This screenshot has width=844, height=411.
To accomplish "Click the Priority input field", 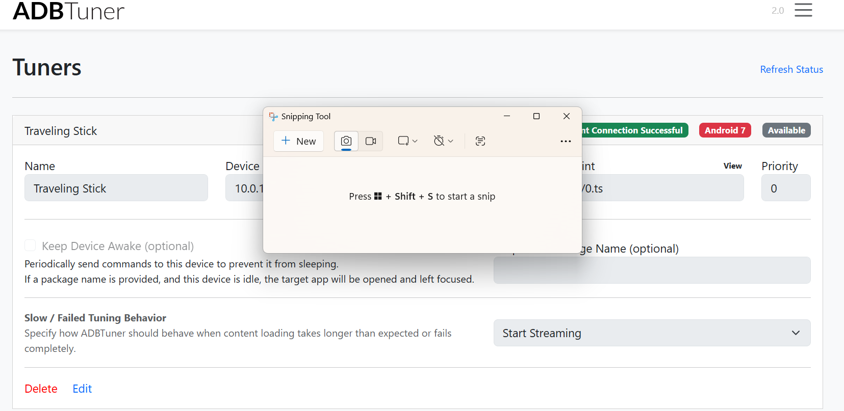I will [785, 188].
